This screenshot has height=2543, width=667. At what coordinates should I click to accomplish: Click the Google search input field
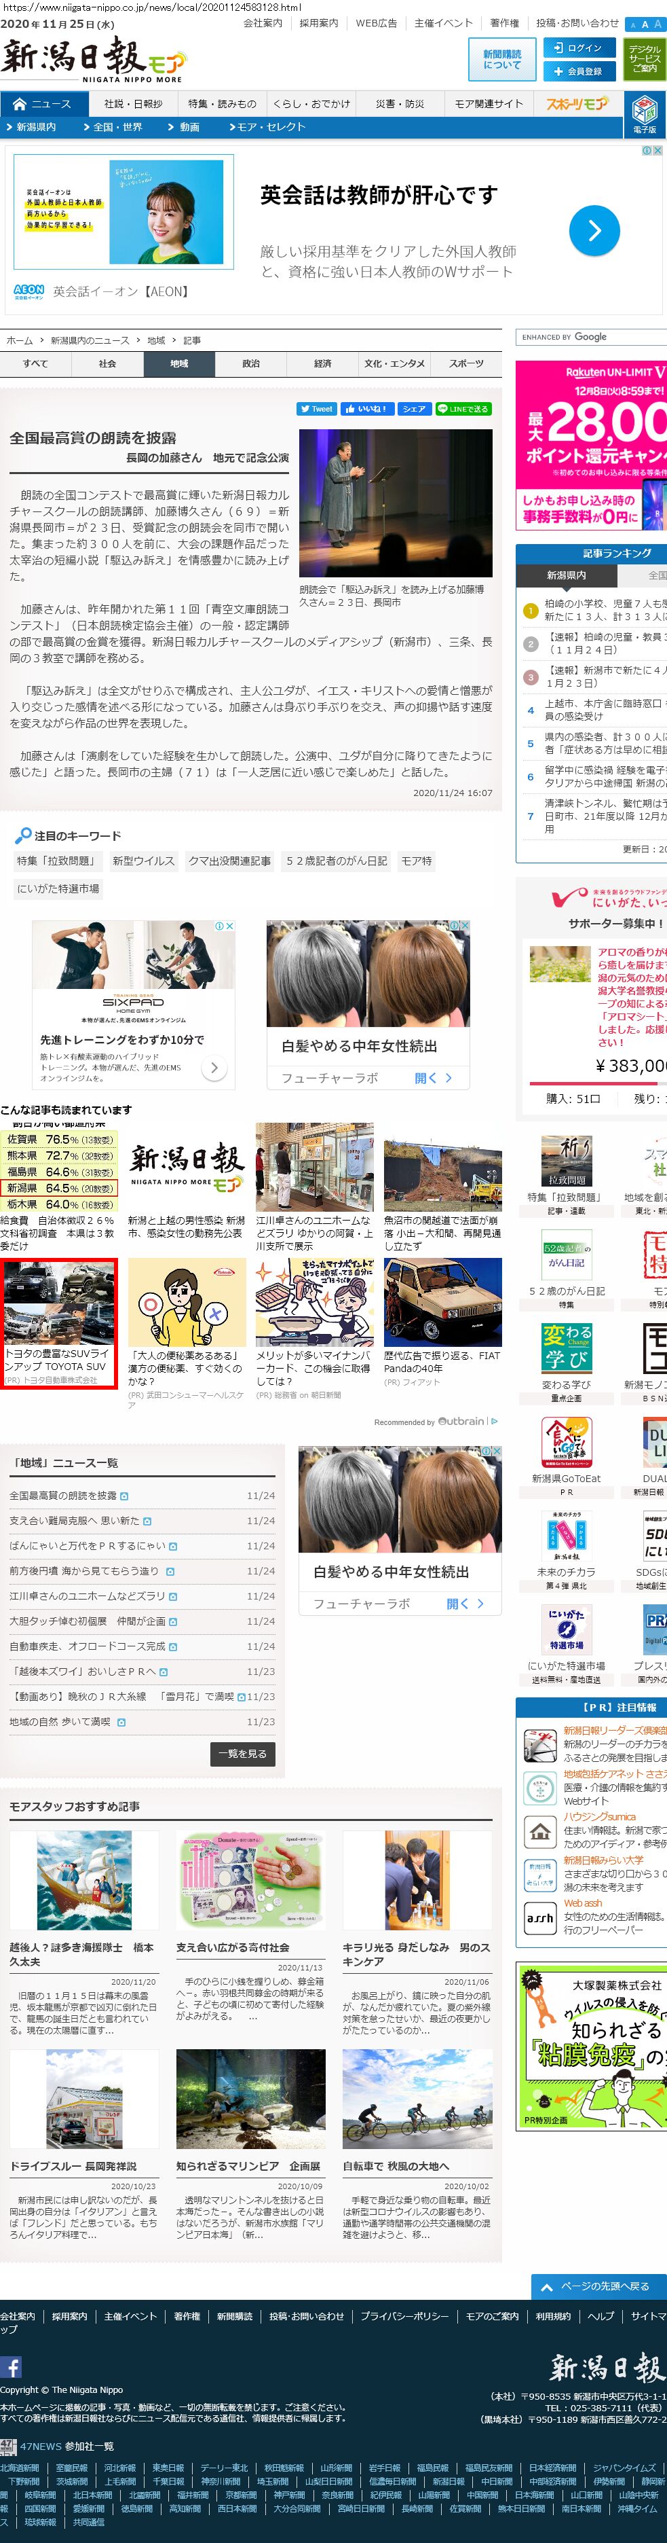click(x=590, y=338)
